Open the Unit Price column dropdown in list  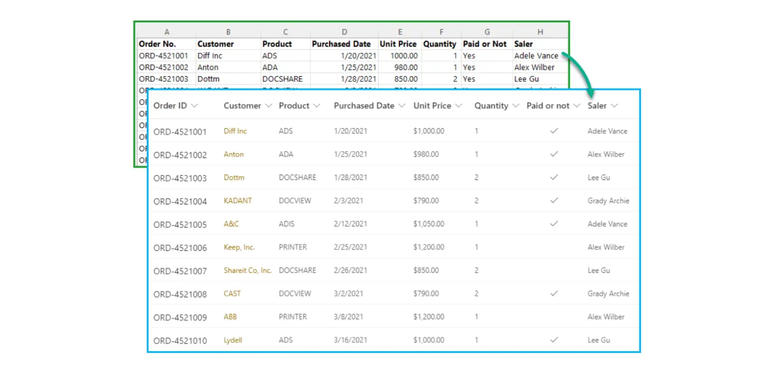click(459, 106)
